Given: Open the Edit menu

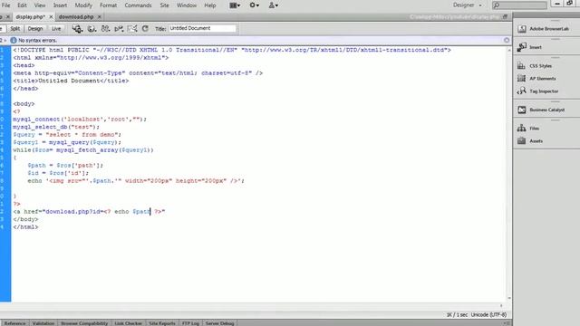Looking at the screenshot, I should tap(22, 5).
